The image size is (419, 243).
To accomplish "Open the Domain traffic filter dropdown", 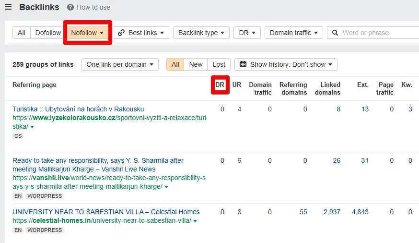I will tap(294, 33).
